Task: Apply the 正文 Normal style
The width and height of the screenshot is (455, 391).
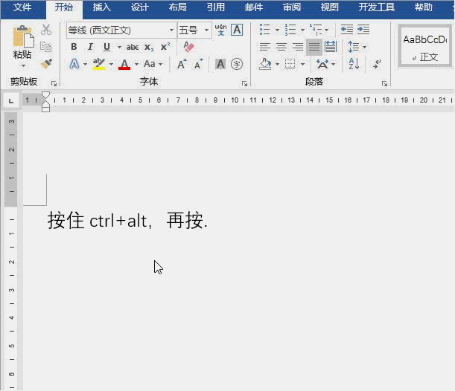Action: coord(424,46)
